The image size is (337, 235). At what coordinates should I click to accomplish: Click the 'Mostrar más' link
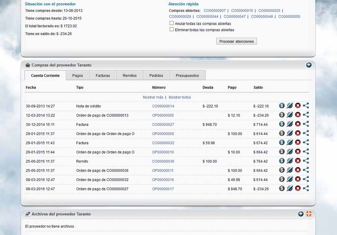tap(153, 97)
